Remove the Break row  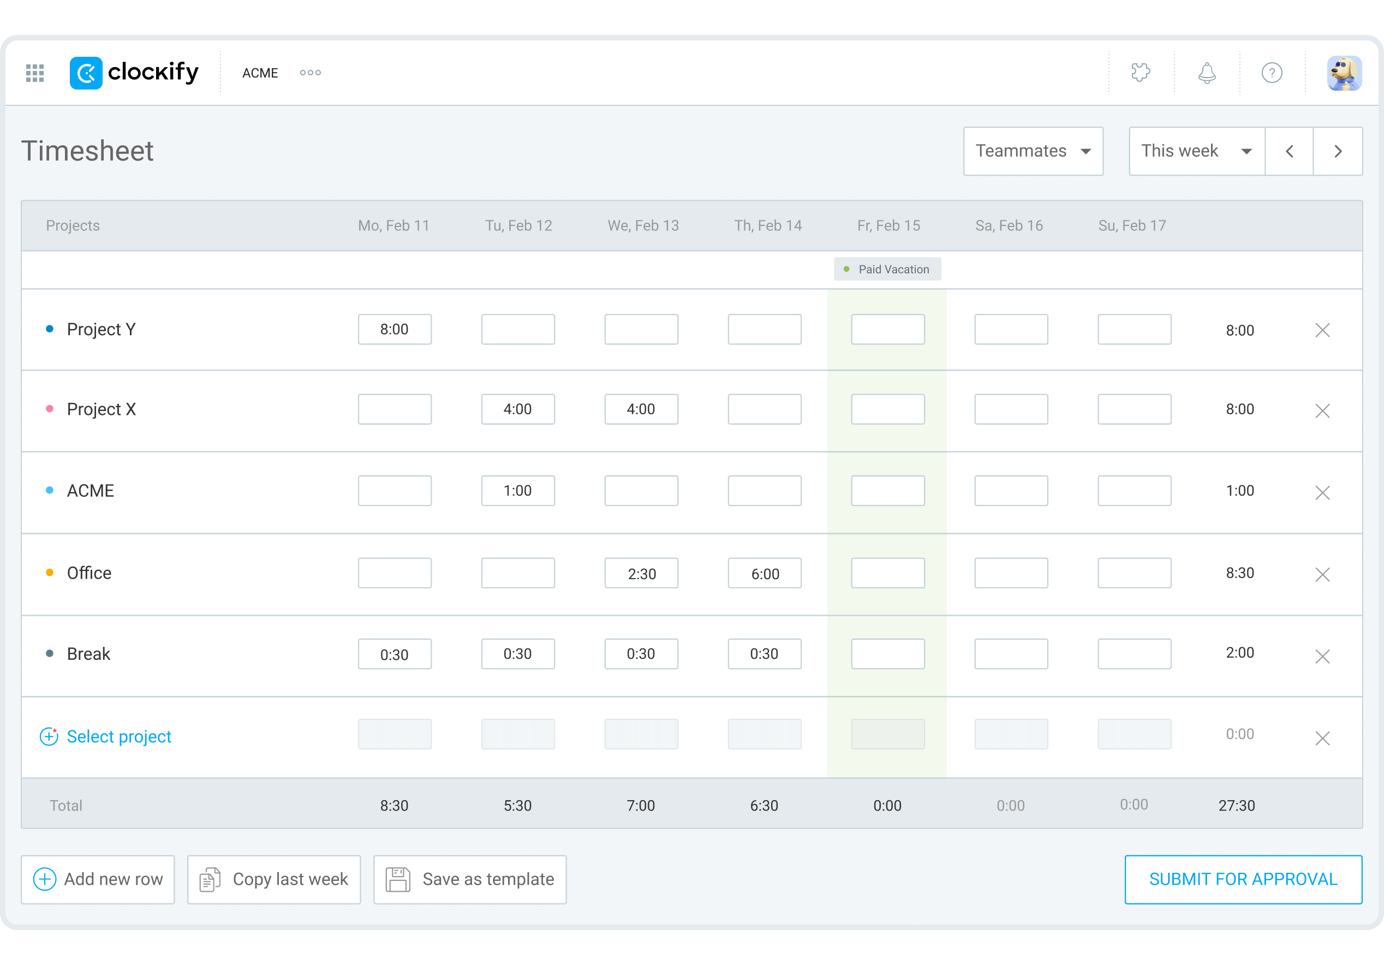point(1323,656)
